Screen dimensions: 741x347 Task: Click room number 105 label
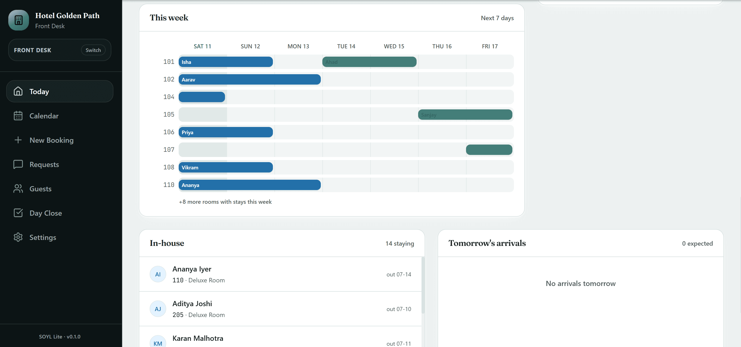(169, 114)
